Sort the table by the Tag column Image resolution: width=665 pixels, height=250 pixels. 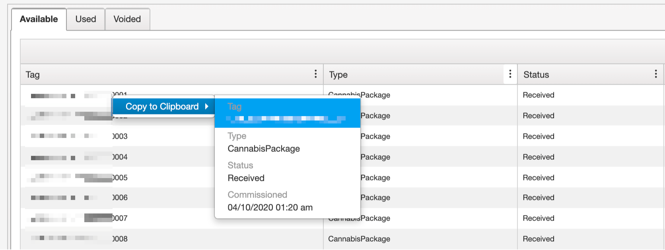click(x=33, y=74)
